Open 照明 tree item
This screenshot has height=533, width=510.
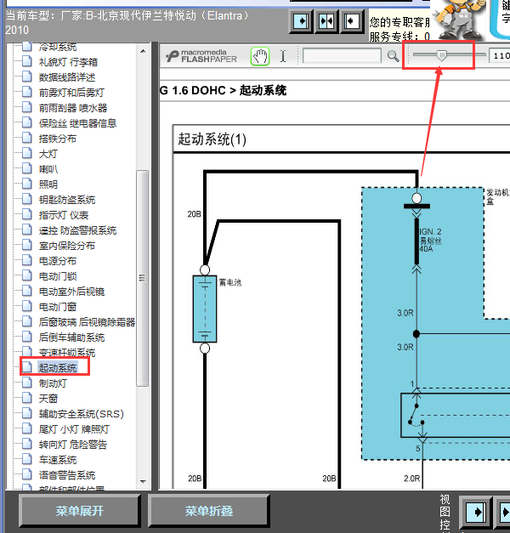48,184
